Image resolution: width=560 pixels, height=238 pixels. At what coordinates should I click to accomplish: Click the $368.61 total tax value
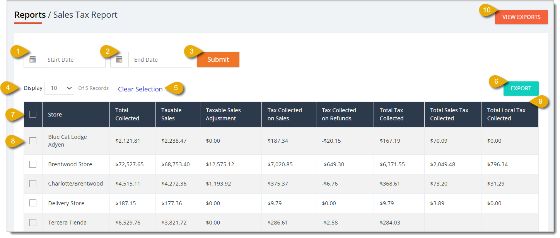[x=390, y=184]
